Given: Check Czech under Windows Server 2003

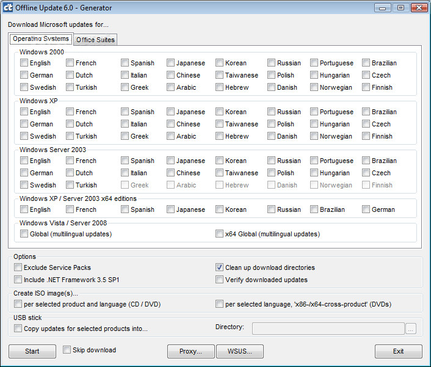Looking at the screenshot, I should tap(366, 173).
